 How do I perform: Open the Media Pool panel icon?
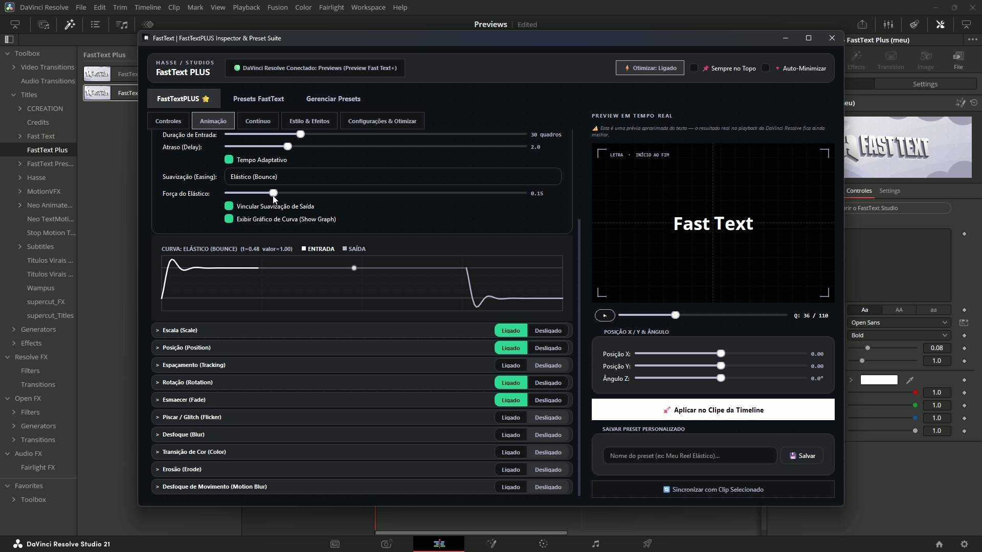pyautogui.click(x=43, y=25)
